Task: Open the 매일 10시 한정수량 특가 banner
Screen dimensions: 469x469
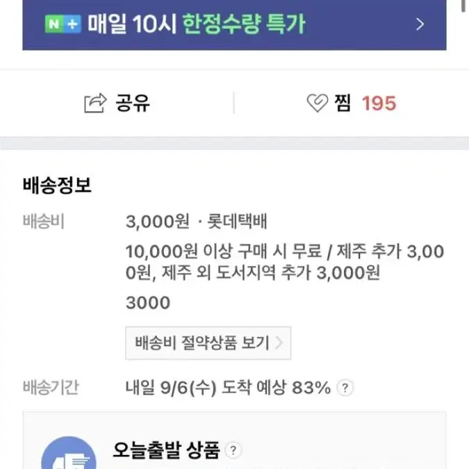Action: [x=234, y=25]
